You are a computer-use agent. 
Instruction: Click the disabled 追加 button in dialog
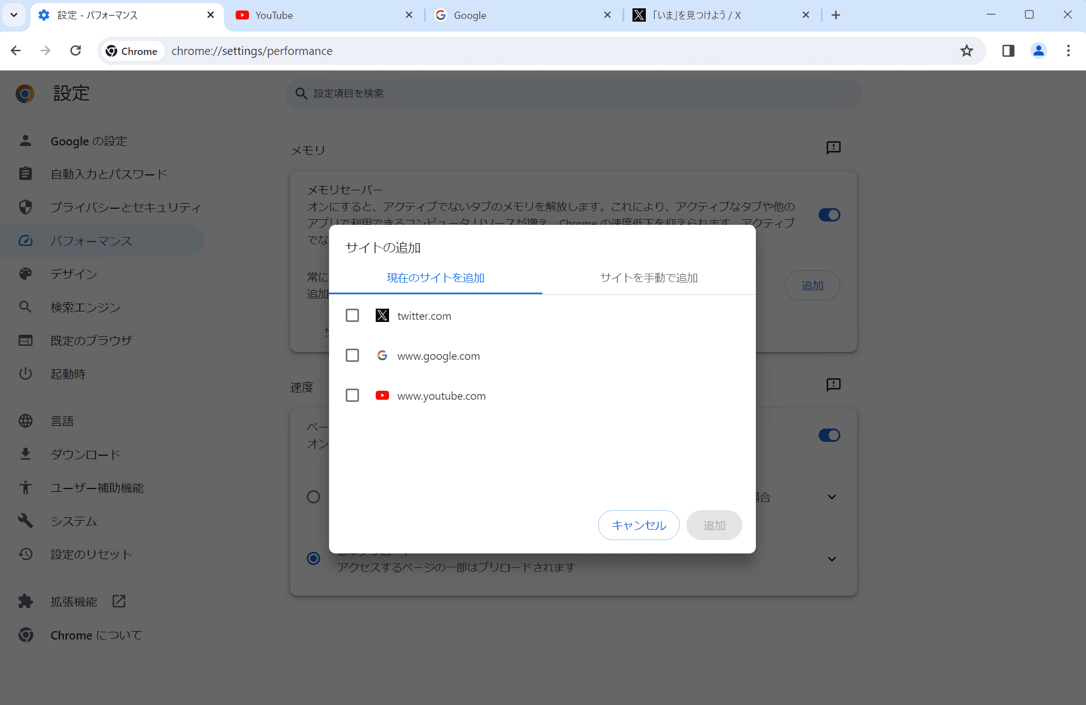click(714, 525)
